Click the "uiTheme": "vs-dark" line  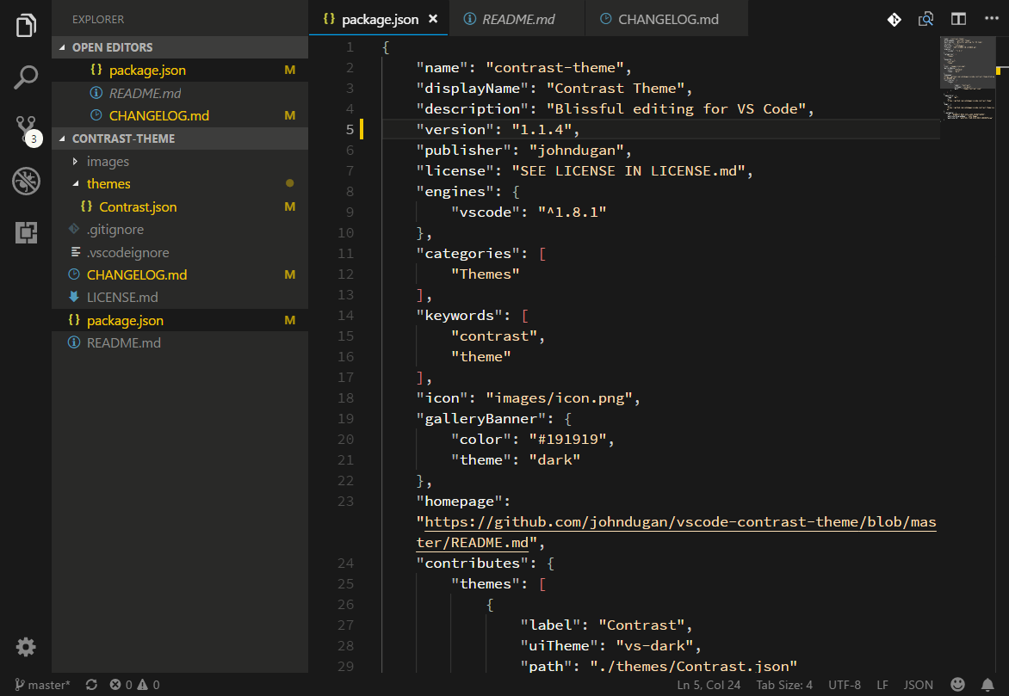[x=610, y=646]
